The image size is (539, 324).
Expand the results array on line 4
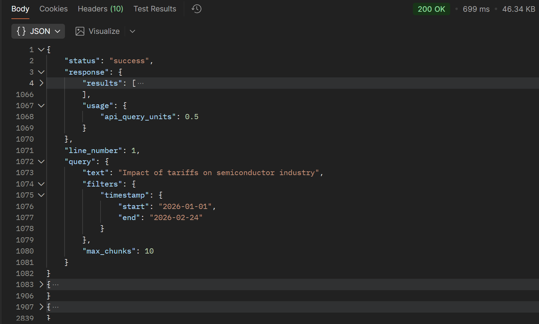tap(41, 83)
